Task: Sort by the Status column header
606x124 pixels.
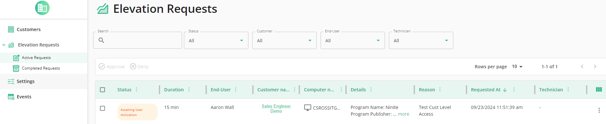Action: (124, 90)
